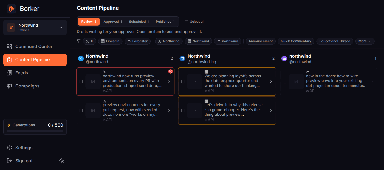Viewport: 384px width, 170px height.
Task: Click the Borker fox logo icon
Action: tap(12, 9)
